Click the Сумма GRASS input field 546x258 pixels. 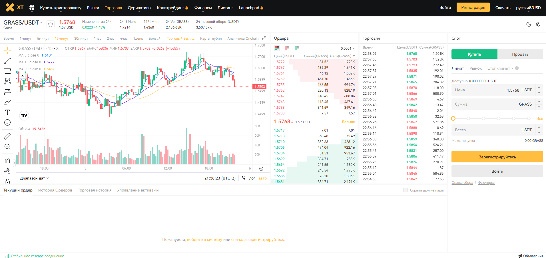tap(493, 104)
